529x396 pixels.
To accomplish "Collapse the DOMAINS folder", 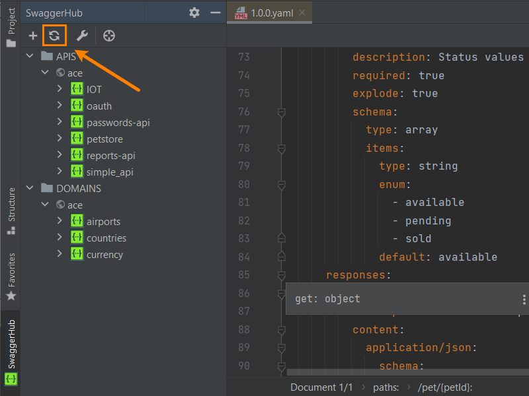I will click(30, 189).
